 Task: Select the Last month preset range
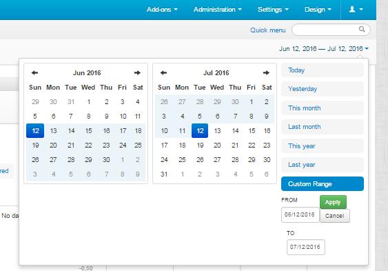pyautogui.click(x=323, y=127)
